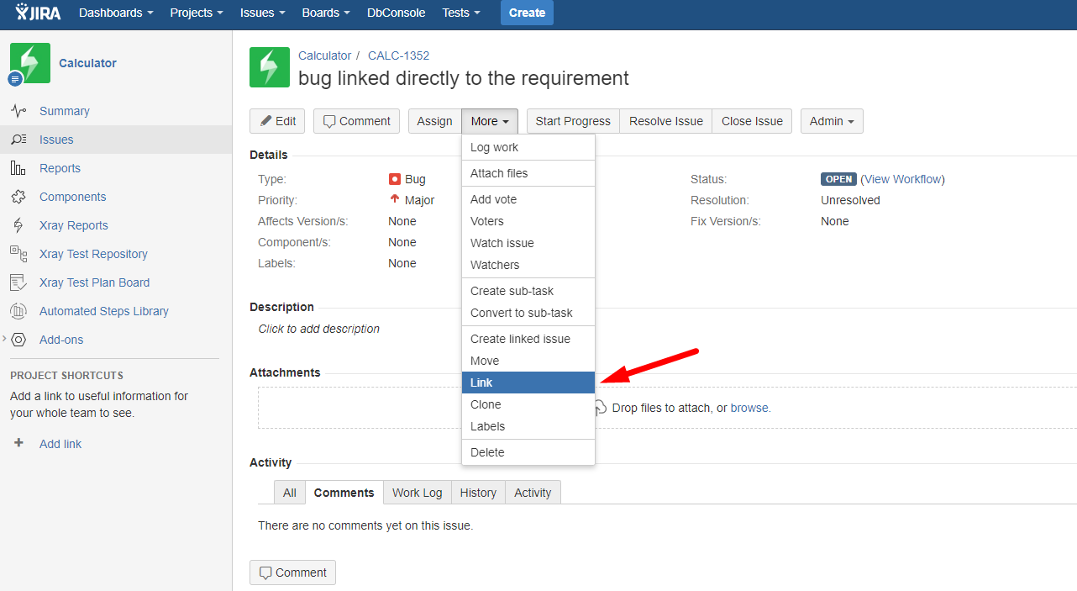
Task: Open the Projects dropdown menu
Action: [197, 13]
